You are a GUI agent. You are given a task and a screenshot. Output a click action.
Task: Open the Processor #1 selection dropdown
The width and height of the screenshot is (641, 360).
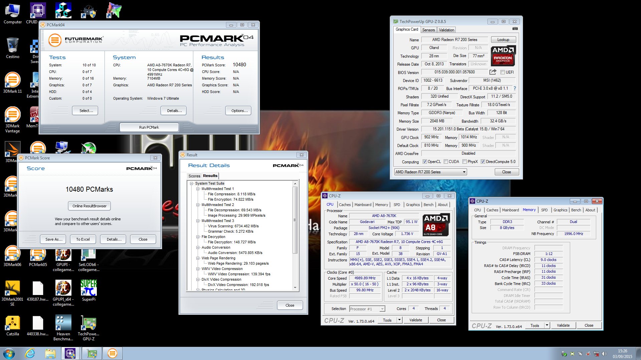click(367, 309)
